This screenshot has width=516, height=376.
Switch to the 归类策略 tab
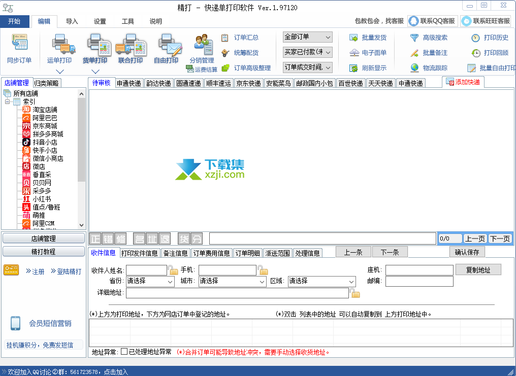click(46, 83)
